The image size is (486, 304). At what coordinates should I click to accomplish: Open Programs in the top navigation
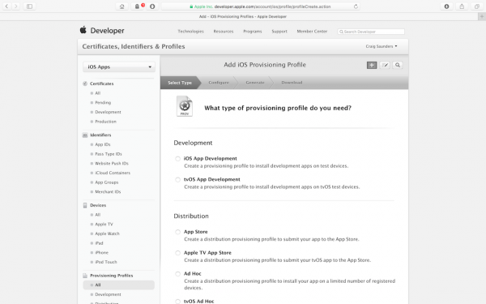(x=253, y=32)
